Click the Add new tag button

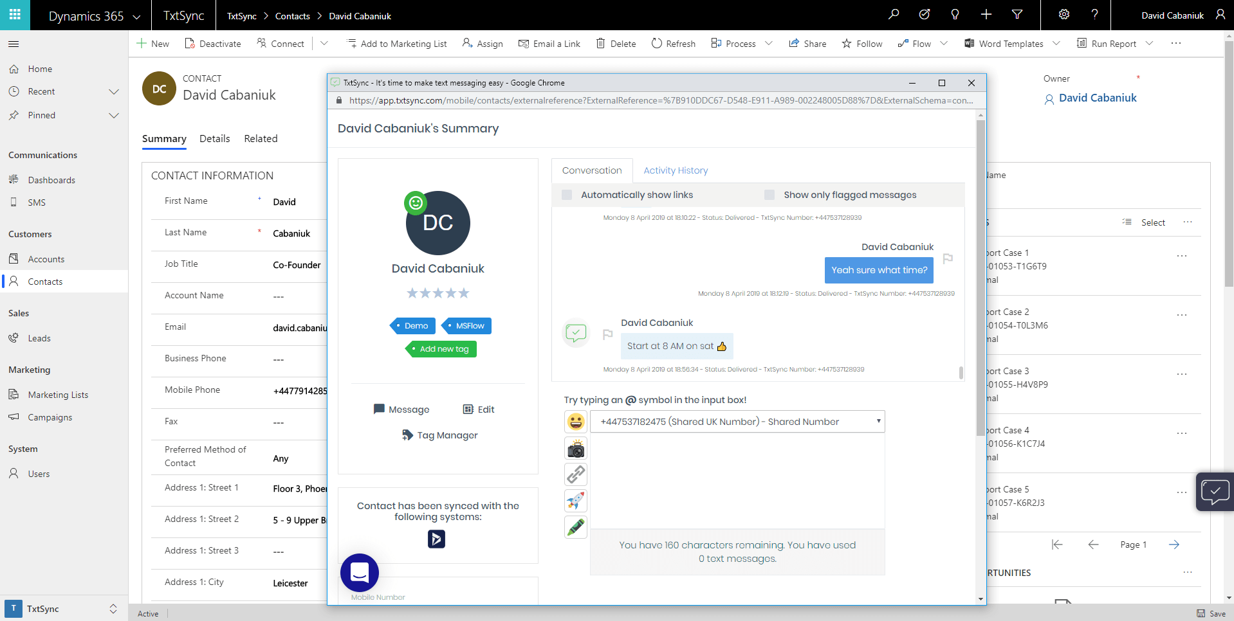pos(440,348)
